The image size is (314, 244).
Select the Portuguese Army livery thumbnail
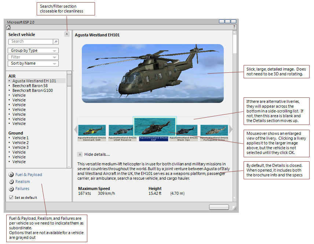point(214,130)
